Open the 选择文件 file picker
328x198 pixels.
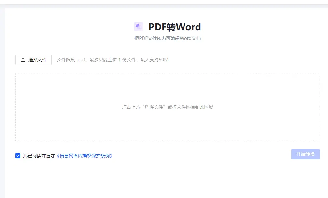pos(34,59)
